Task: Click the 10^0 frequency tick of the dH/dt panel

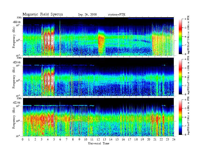Action: click(18, 40)
